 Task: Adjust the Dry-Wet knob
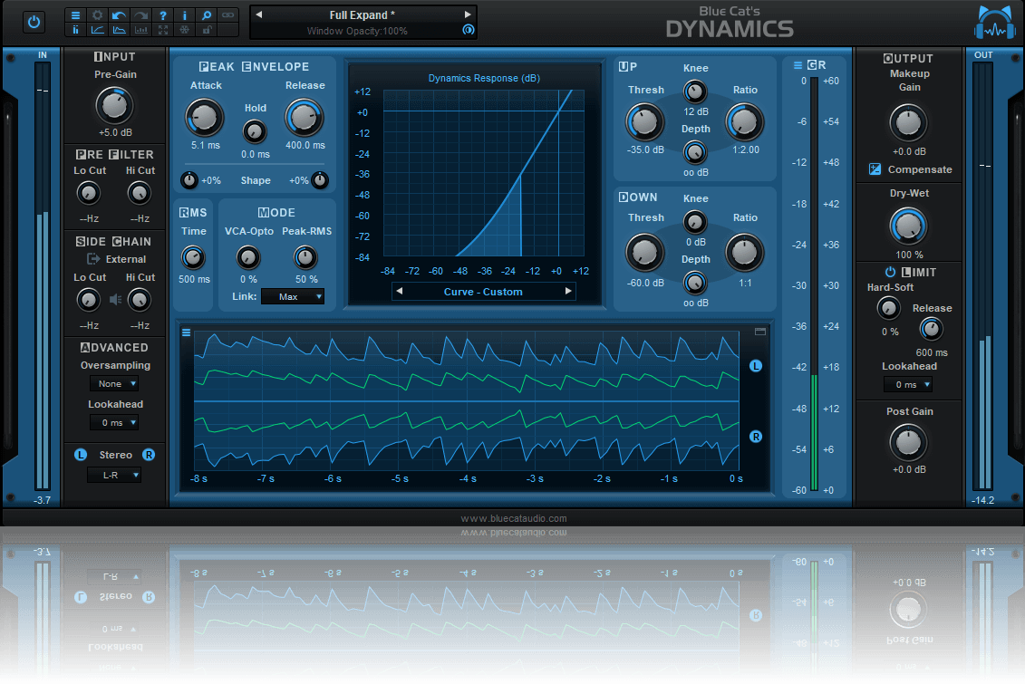[x=908, y=226]
